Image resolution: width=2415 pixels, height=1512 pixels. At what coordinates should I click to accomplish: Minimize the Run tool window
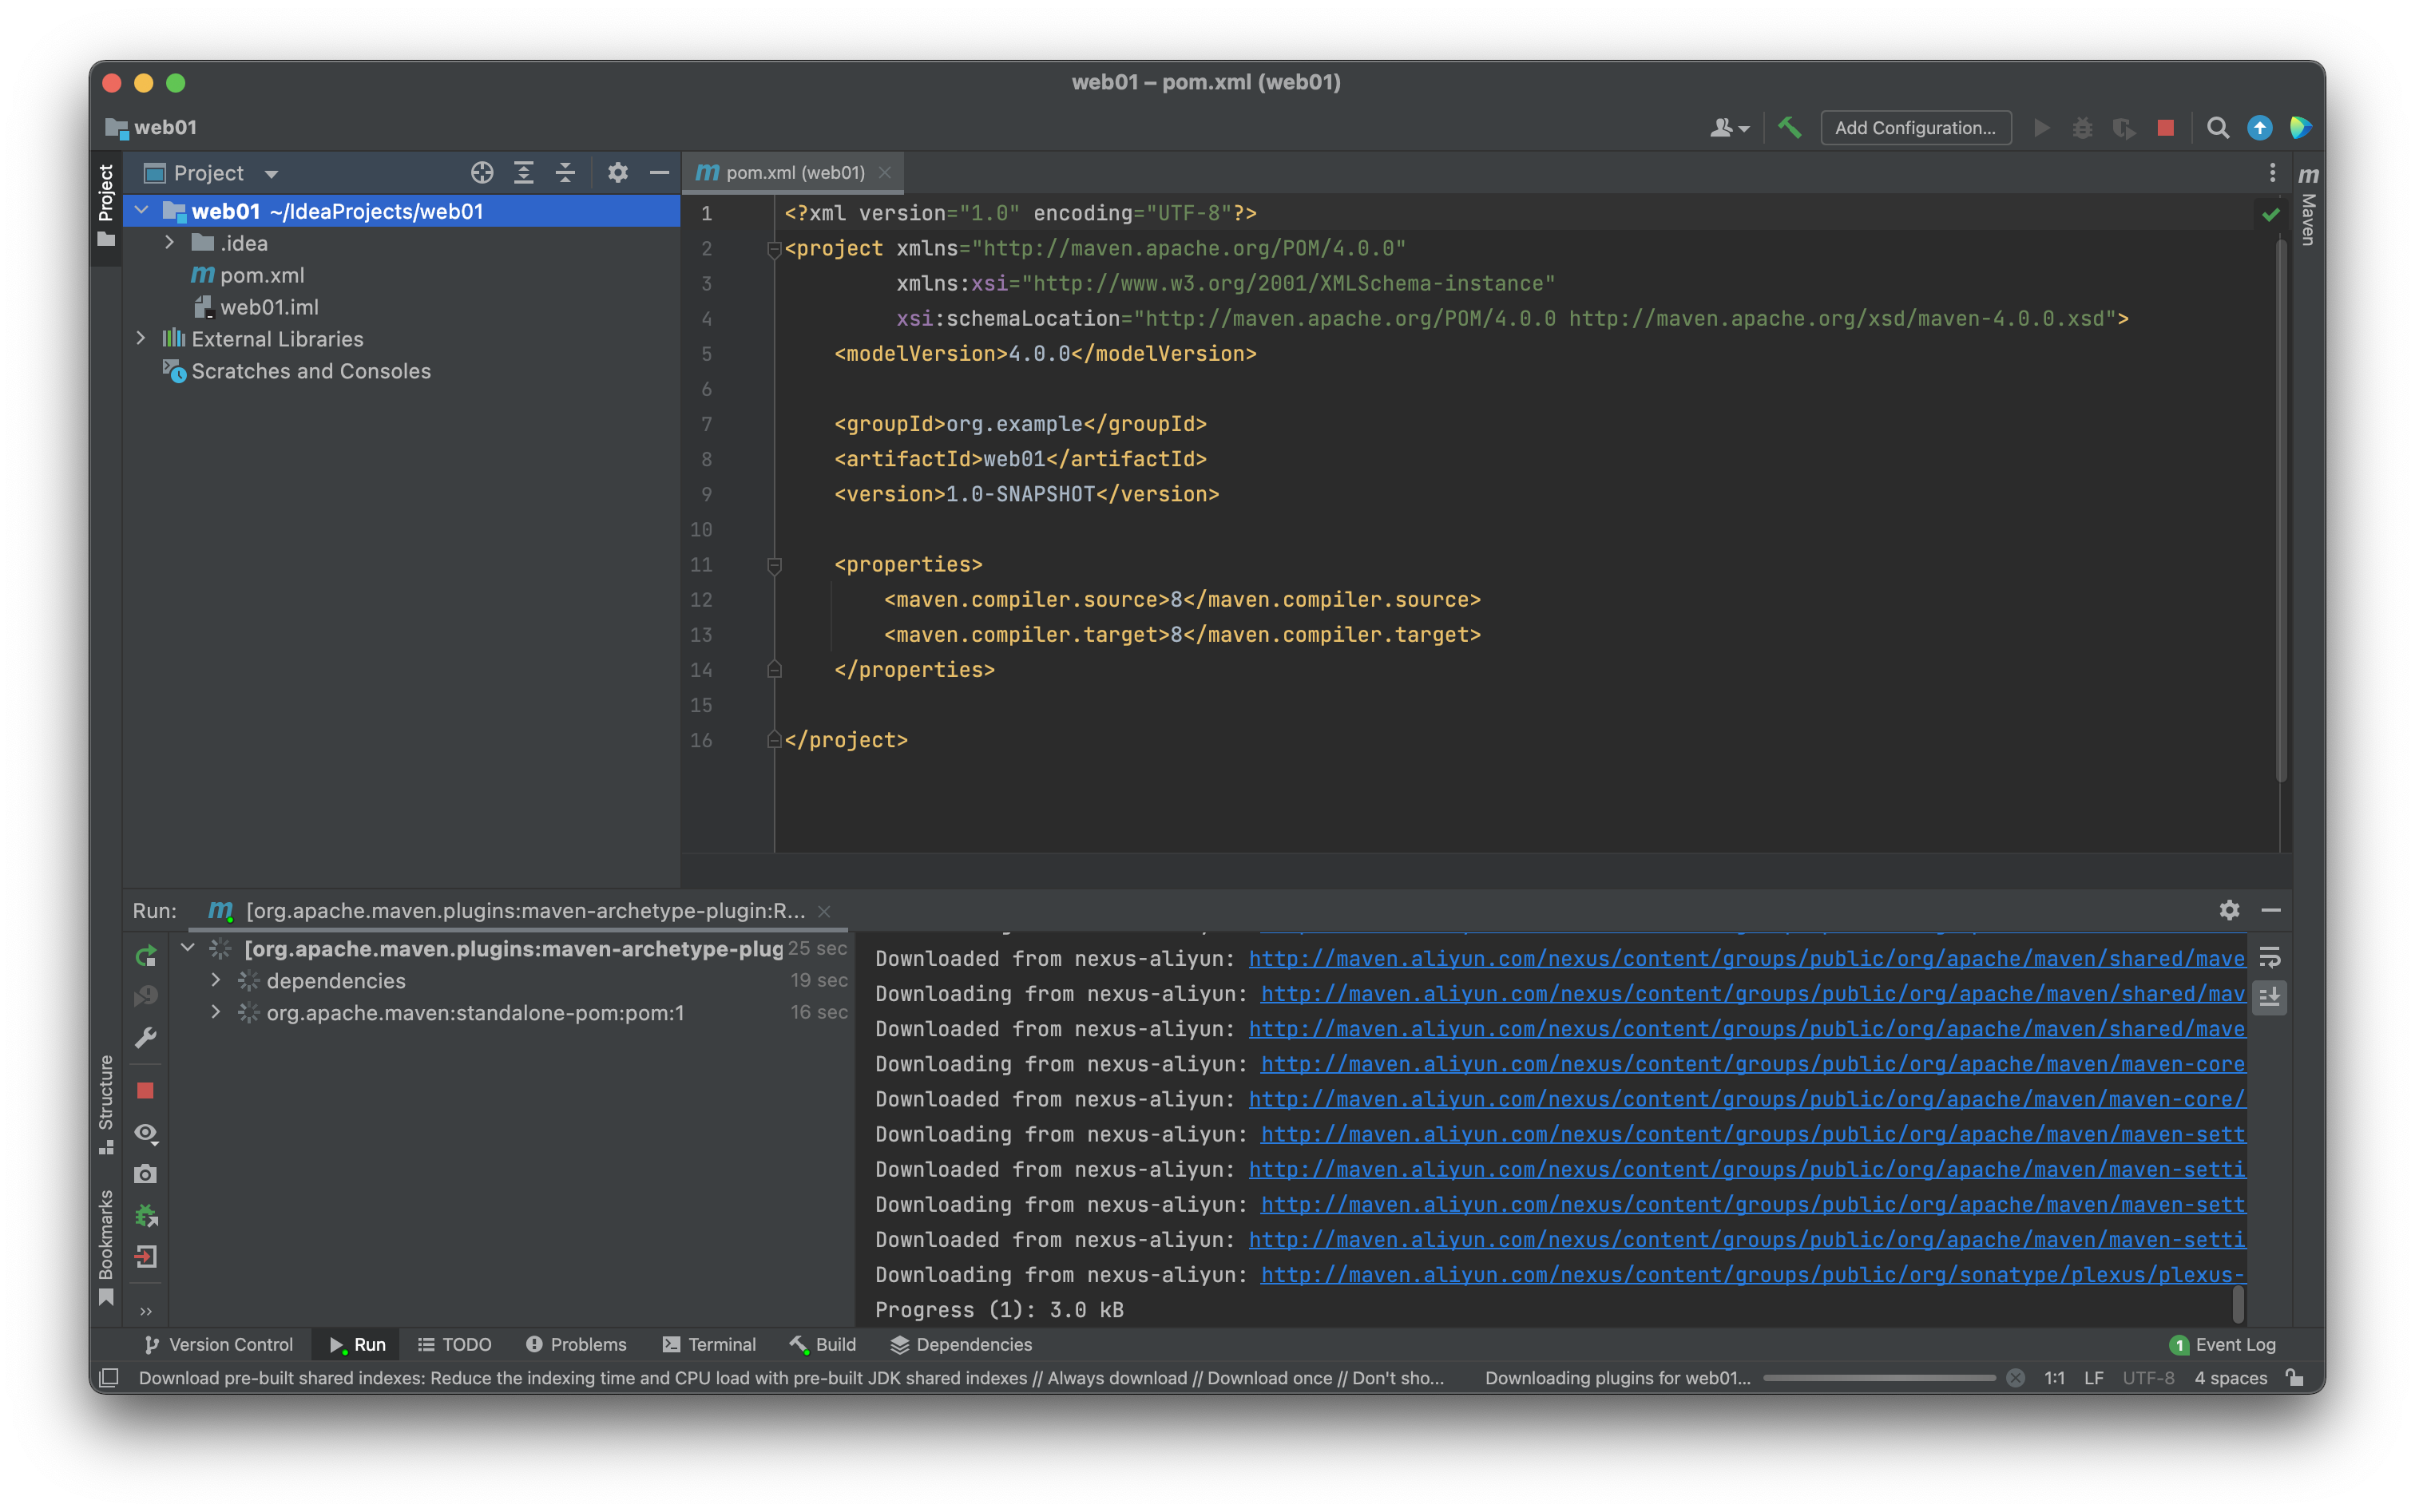click(2271, 910)
